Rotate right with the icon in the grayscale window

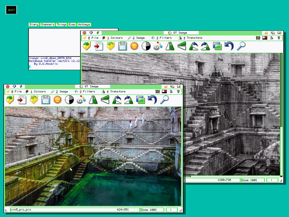pos(205,46)
